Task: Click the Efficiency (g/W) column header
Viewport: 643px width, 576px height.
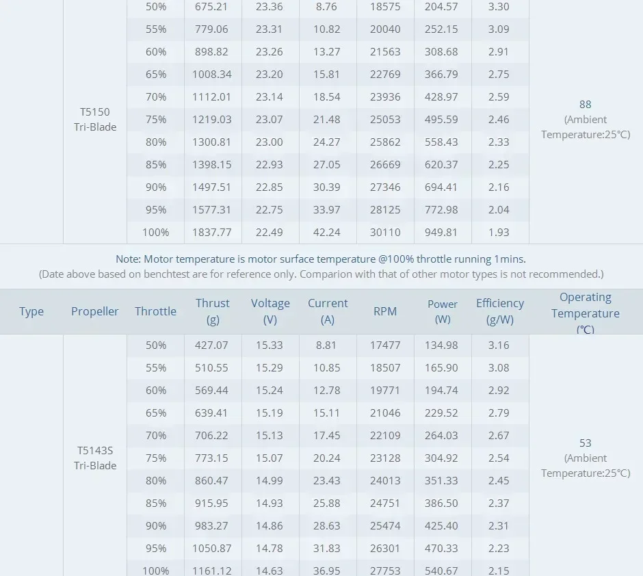Action: click(x=500, y=311)
